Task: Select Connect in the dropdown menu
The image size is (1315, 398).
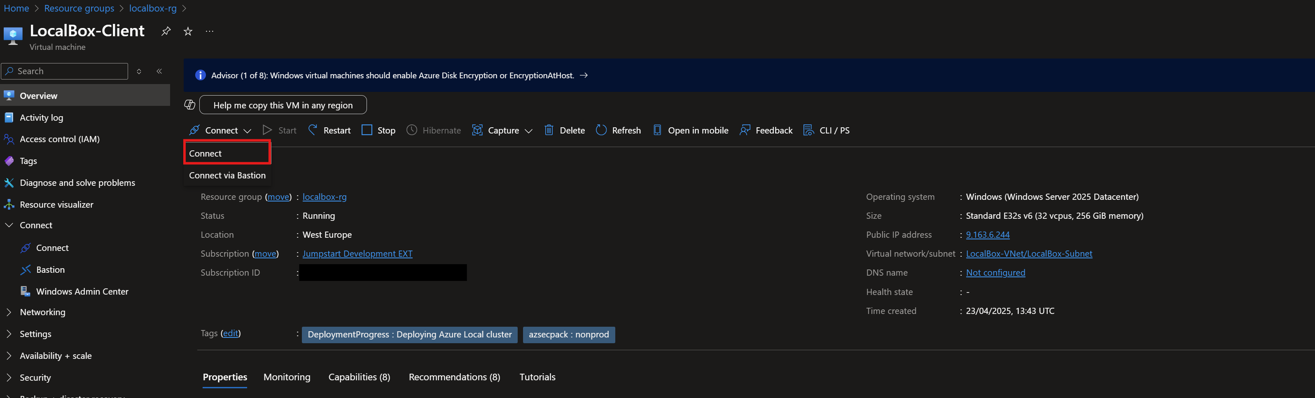Action: coord(227,153)
